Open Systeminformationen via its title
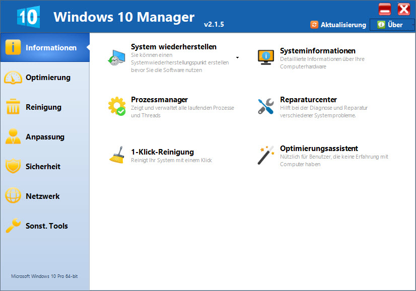Image resolution: width=416 pixels, height=291 pixels. [318, 51]
